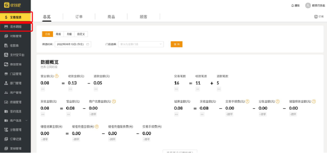Click the help icon beside 商户优惠金额(元)
The height and width of the screenshot is (153, 327).
(114, 101)
